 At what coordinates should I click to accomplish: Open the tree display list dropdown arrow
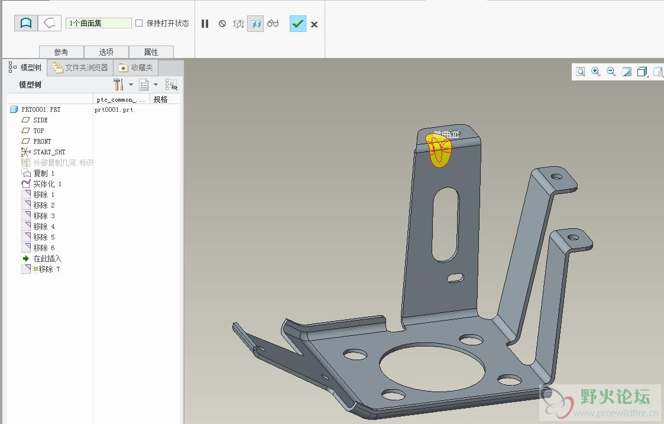pyautogui.click(x=156, y=85)
